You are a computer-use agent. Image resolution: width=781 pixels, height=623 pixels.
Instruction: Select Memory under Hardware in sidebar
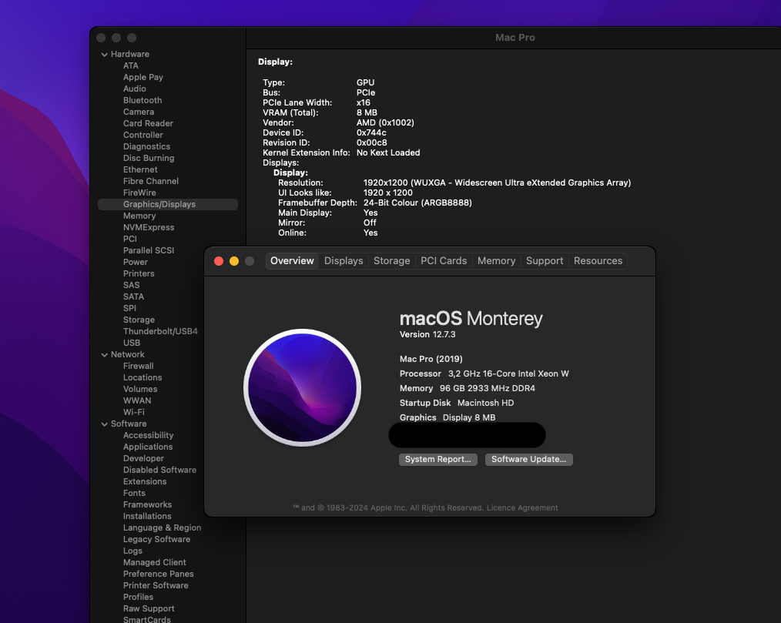coord(139,216)
